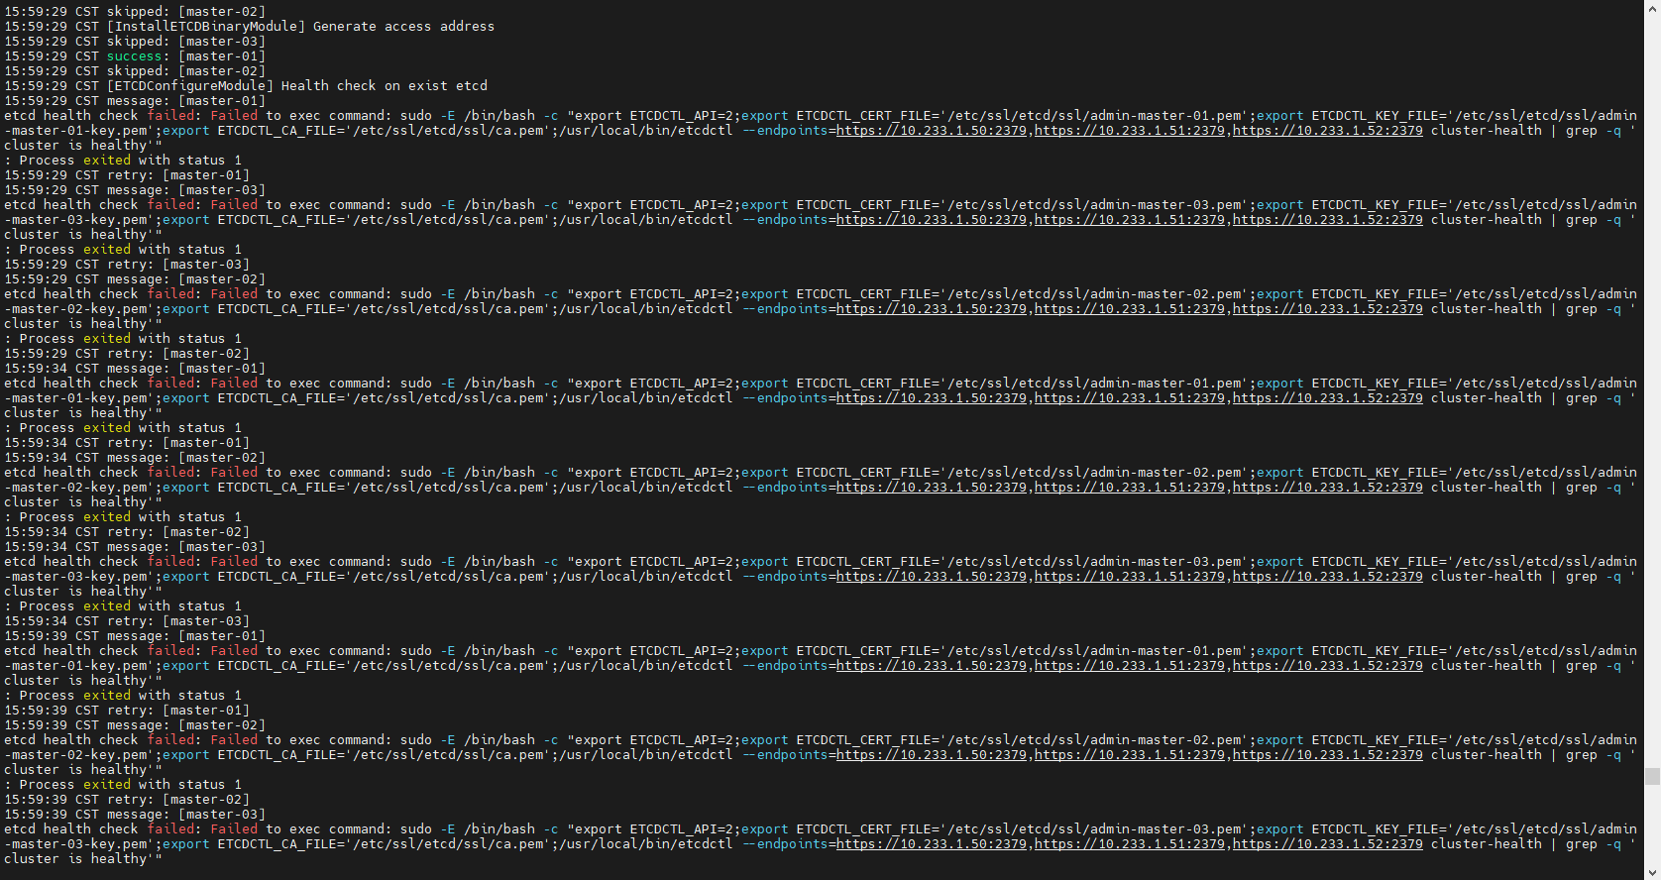Open 10.233.1.51:2379 link in third master-02 health check
The image size is (1661, 880).
point(1129,755)
